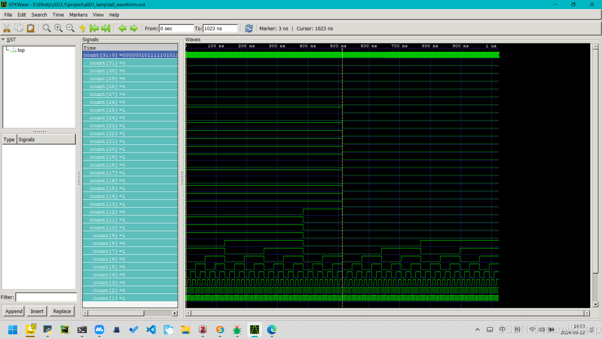Click the To time input field

pos(220,29)
